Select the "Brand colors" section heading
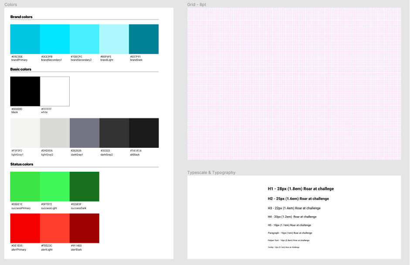The width and height of the screenshot is (410, 265). click(21, 17)
